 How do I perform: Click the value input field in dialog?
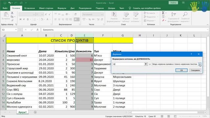(128, 64)
